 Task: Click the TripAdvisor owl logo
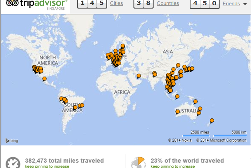pyautogui.click(x=12, y=3)
